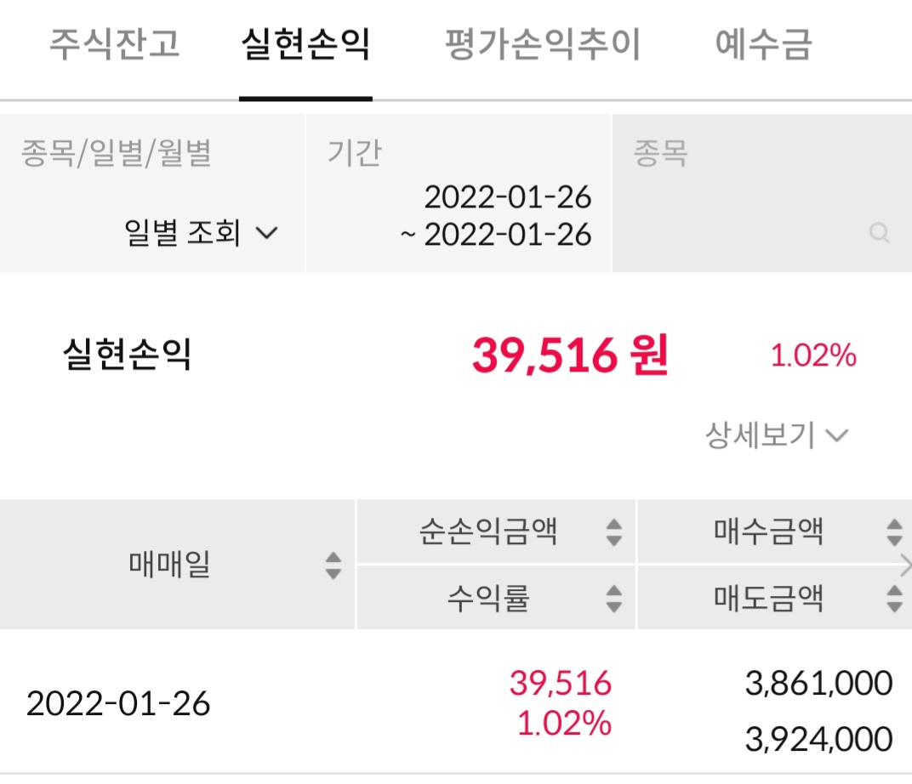This screenshot has height=784, width=912.
Task: Sort by 순손익금액 sort arrows
Action: (613, 533)
